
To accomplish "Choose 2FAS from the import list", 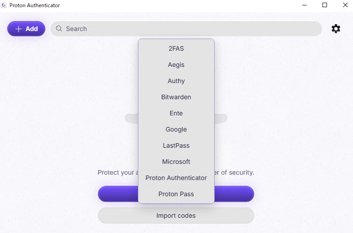I will point(176,48).
